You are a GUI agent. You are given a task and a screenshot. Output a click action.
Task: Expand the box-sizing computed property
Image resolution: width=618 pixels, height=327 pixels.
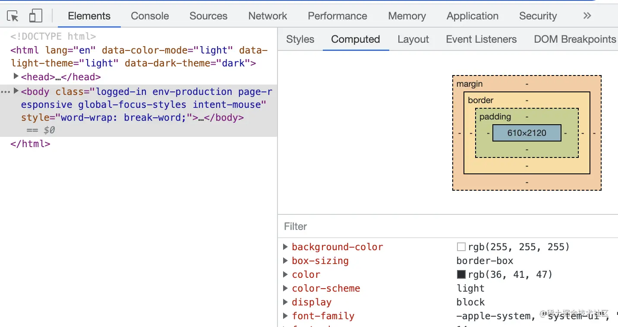tap(285, 261)
